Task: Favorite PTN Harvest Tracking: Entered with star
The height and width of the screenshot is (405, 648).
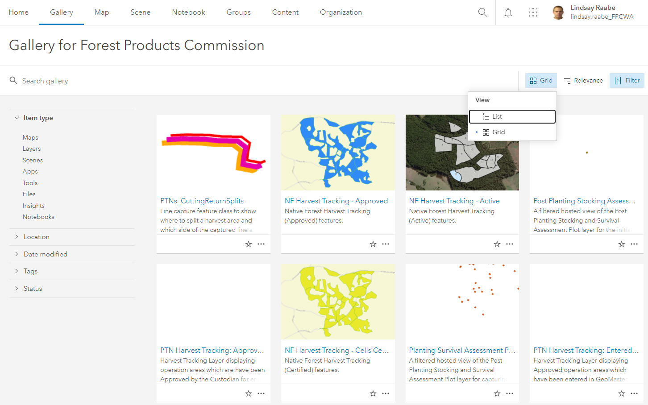Action: tap(622, 393)
